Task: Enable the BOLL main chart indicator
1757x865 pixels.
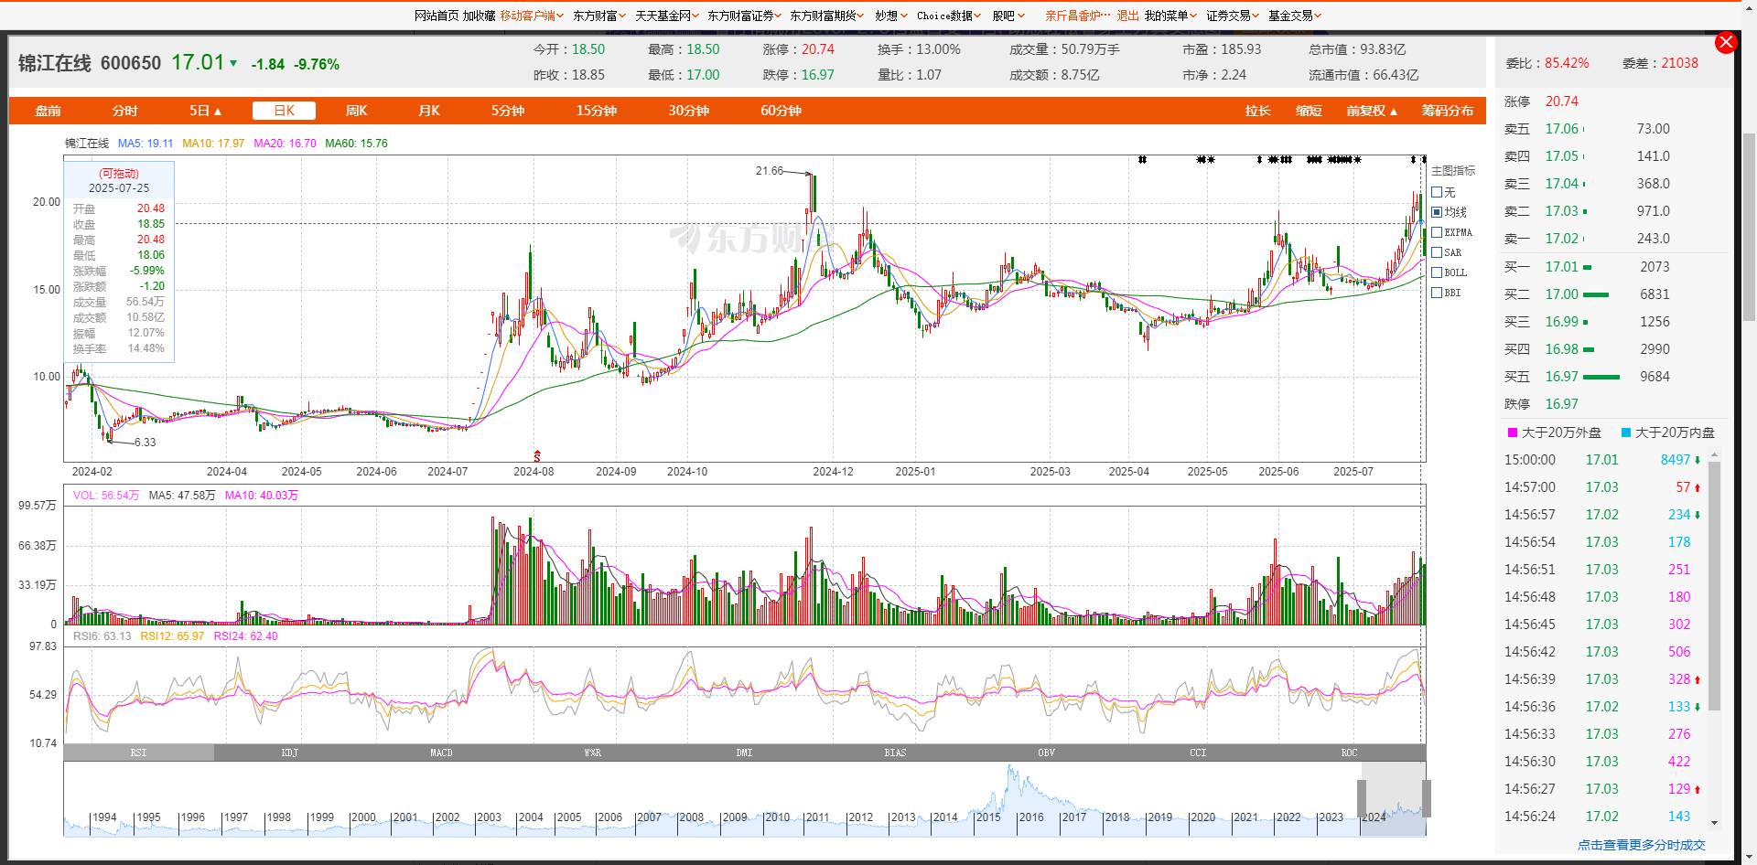Action: point(1437,272)
